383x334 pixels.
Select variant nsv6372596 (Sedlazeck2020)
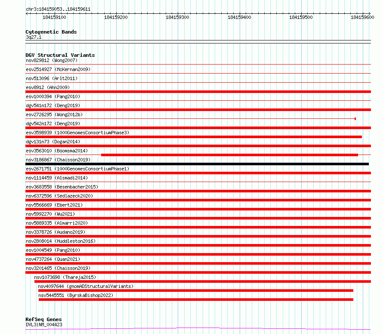coord(59,196)
